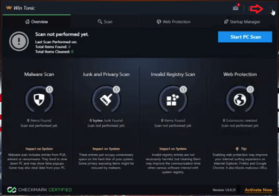Click the Web Protection card count badge

tap(250, 89)
